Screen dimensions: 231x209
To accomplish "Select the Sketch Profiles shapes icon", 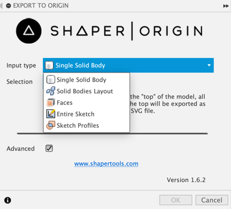I will pos(51,125).
